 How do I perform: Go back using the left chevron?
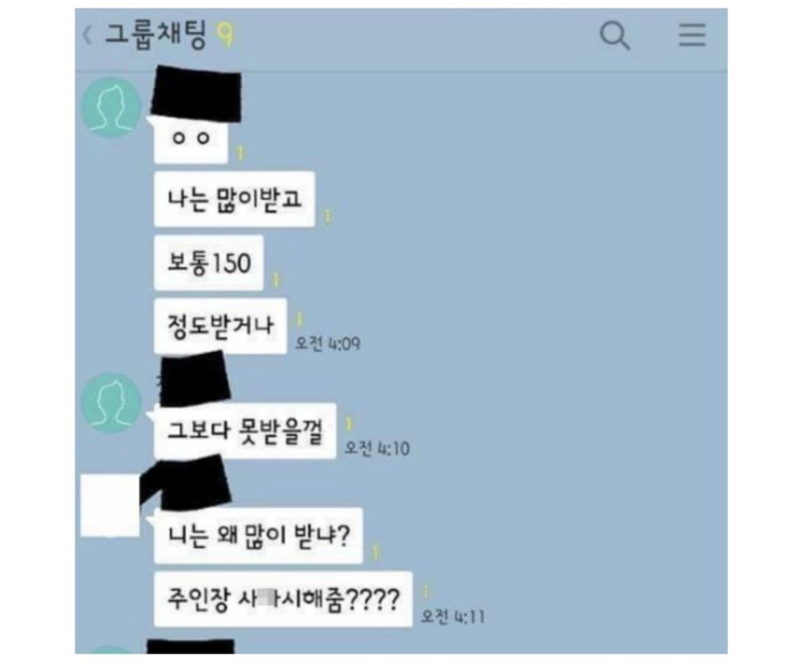[x=88, y=36]
